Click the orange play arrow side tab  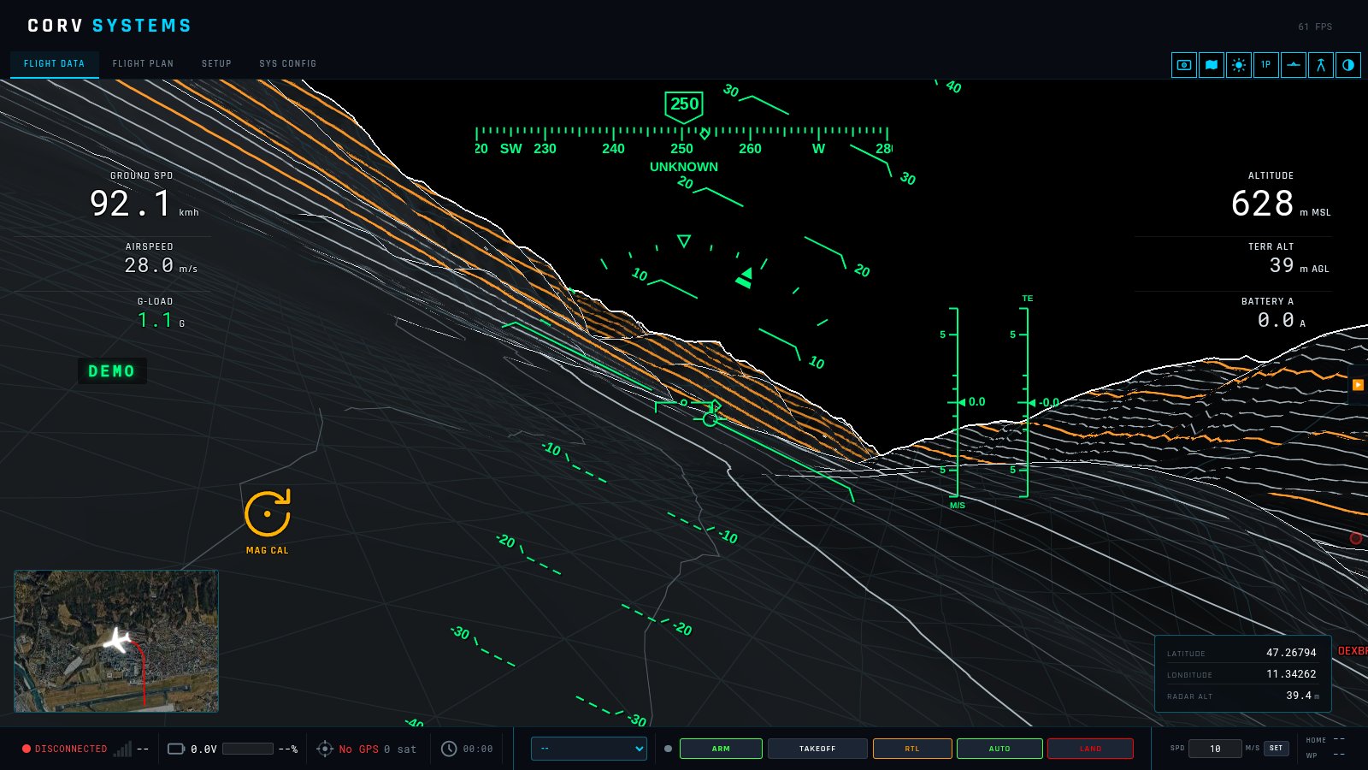(x=1358, y=385)
